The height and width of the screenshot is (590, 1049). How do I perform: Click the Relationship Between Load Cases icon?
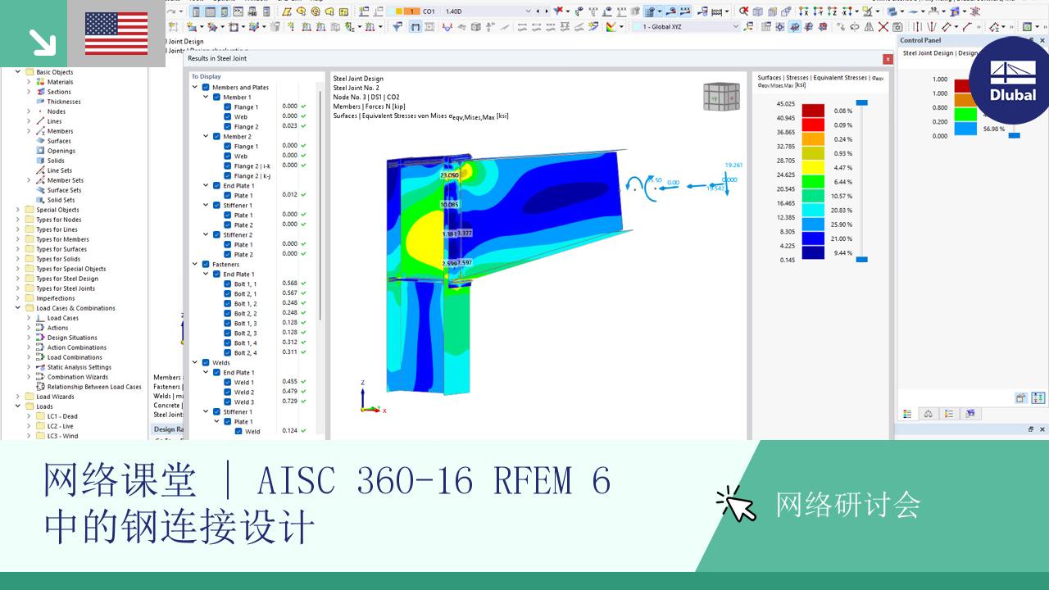tap(40, 387)
